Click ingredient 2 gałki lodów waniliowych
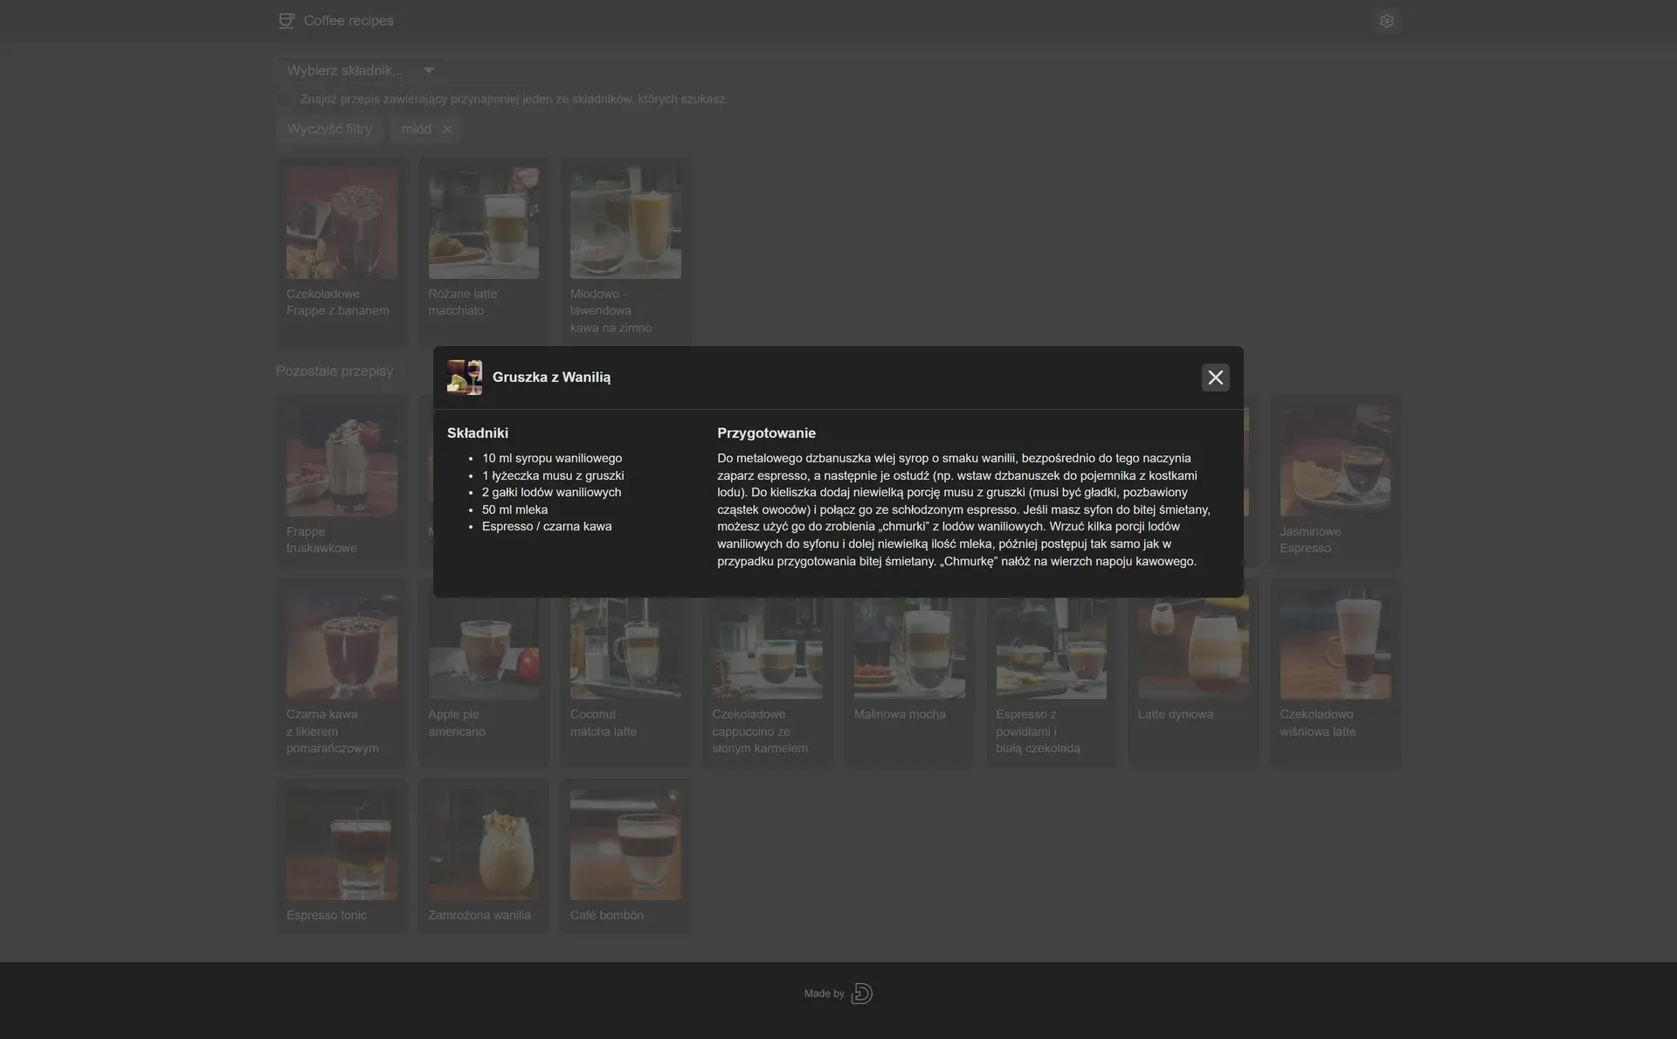This screenshot has height=1039, width=1677. tap(551, 492)
